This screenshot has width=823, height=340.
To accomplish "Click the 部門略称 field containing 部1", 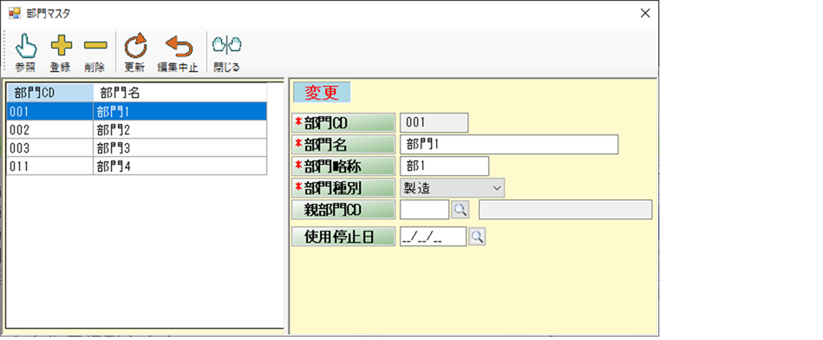I will pos(444,166).
